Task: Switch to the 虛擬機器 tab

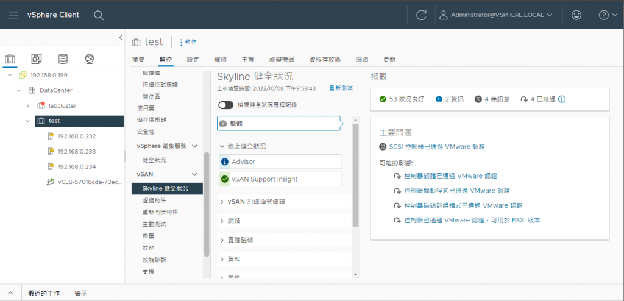Action: [x=282, y=60]
